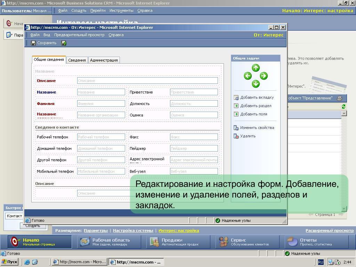356x267 pixels.
Task: Click the save-and-close icon next to Сохранить
Action: [64, 43]
